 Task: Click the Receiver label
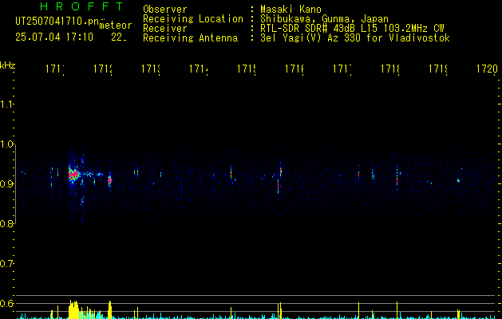click(165, 29)
